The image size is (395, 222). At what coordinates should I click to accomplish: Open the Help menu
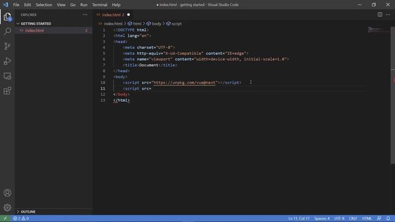pyautogui.click(x=116, y=4)
